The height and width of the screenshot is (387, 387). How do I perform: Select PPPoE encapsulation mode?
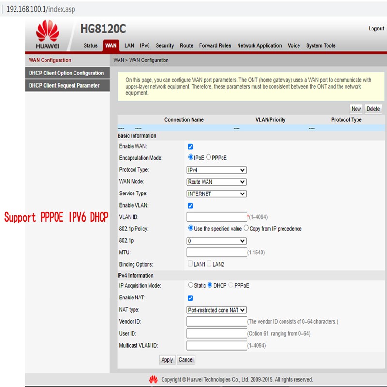point(208,157)
